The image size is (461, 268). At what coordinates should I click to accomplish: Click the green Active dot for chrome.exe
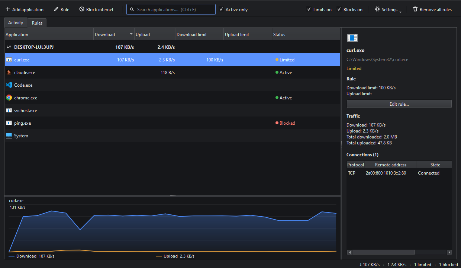277,98
